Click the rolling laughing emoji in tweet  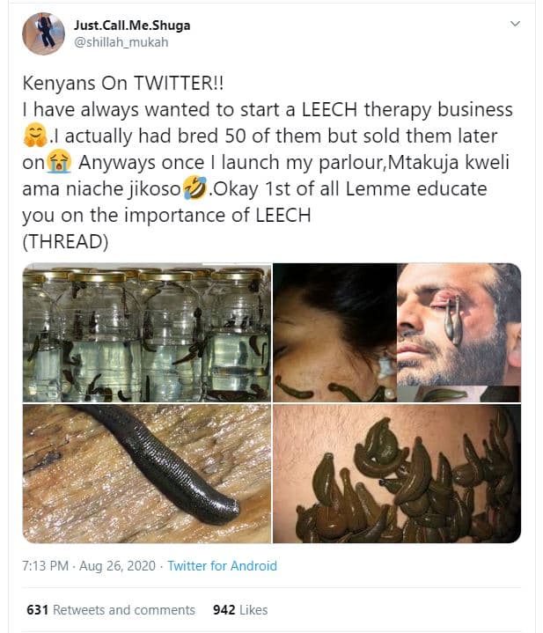[x=193, y=189]
